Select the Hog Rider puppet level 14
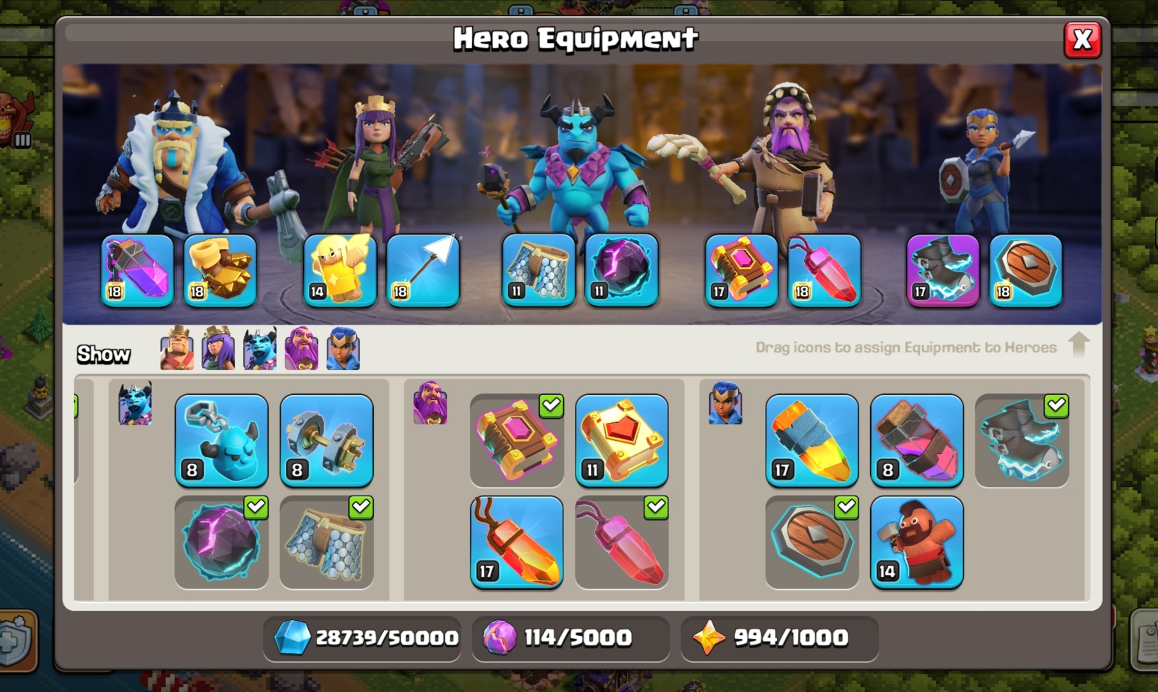Screen dimensions: 1158x692 pyautogui.click(x=917, y=542)
